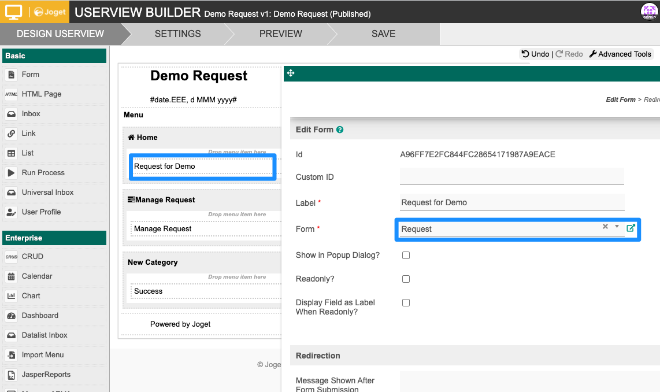Screen dimensions: 660x392
Task: Open Advanced Tools panel
Action: tap(620, 54)
